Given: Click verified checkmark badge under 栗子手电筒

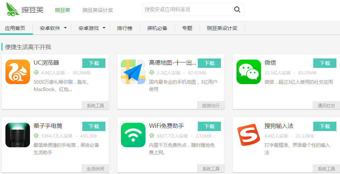Looking at the screenshot, I should coord(36,136).
